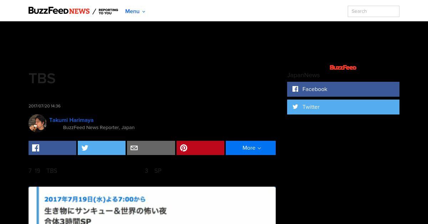Screen dimensions: 428x224
Task: Click the 'Reporting To You' tagline
Action: (108, 11)
